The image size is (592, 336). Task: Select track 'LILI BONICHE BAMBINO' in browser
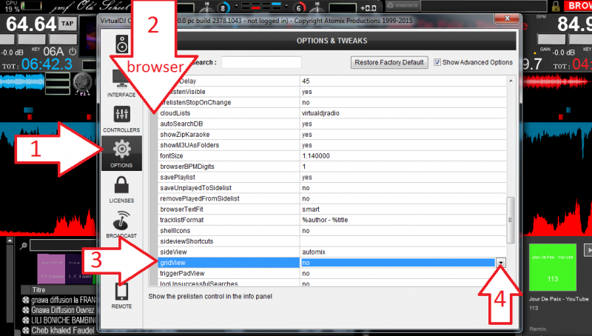tap(63, 320)
